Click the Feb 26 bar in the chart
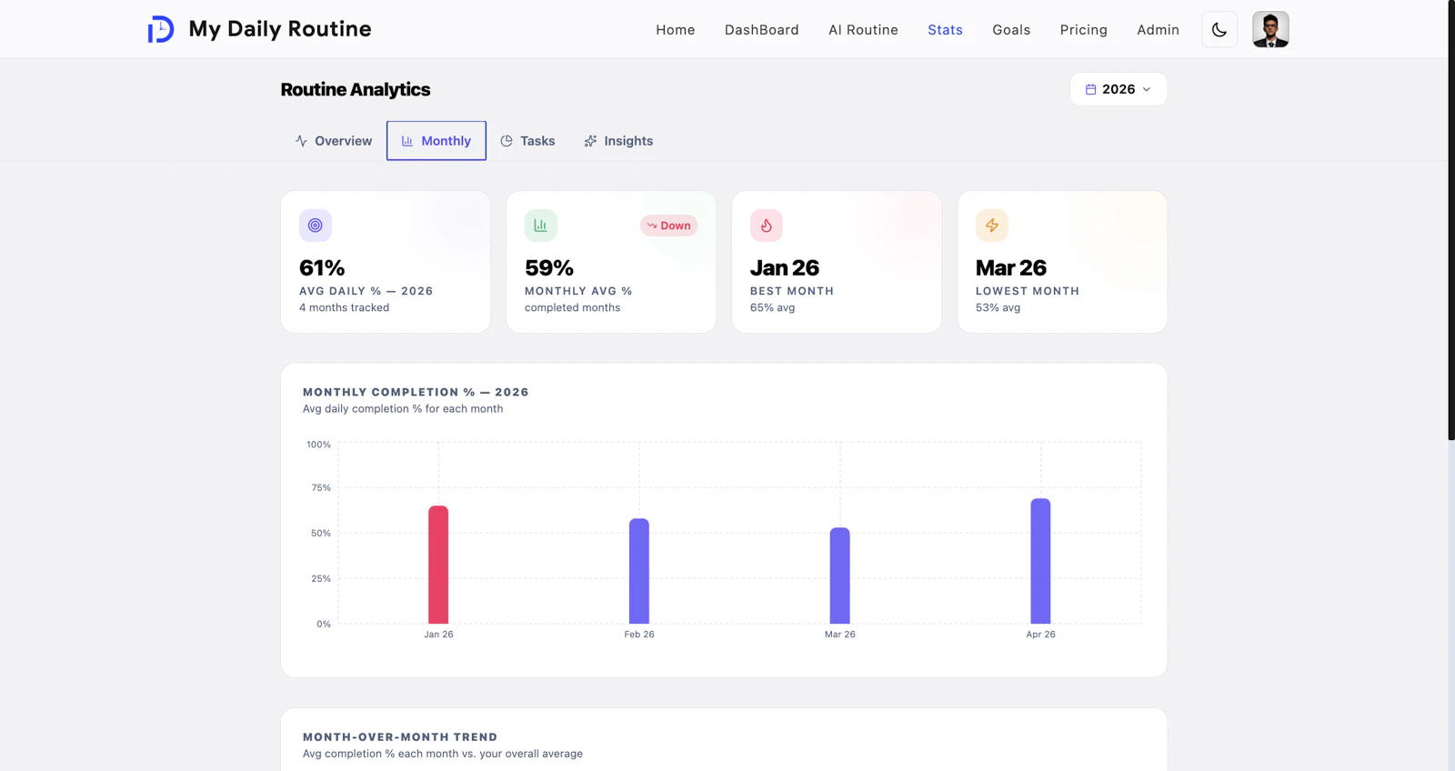This screenshot has width=1455, height=771. [639, 571]
